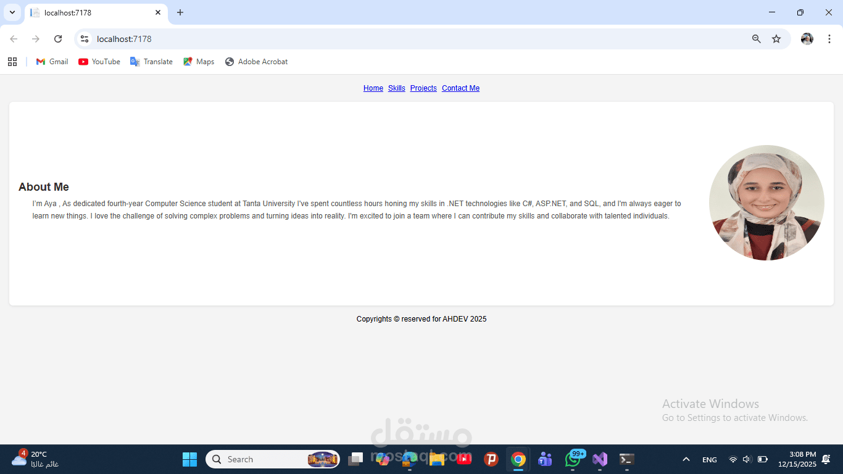Open the Windows Start menu
The image size is (843, 474).
click(189, 459)
